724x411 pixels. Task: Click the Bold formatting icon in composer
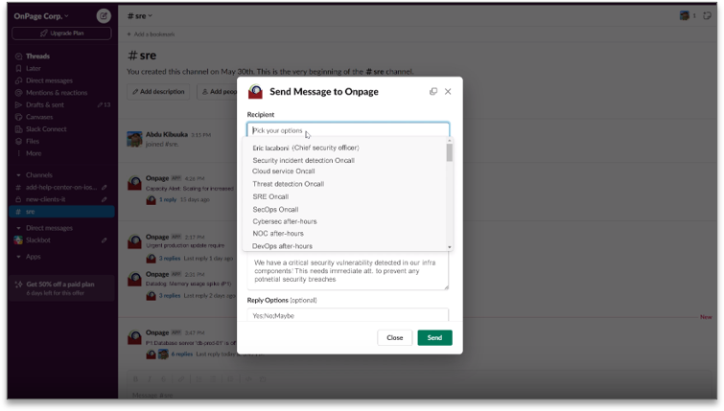coord(135,379)
